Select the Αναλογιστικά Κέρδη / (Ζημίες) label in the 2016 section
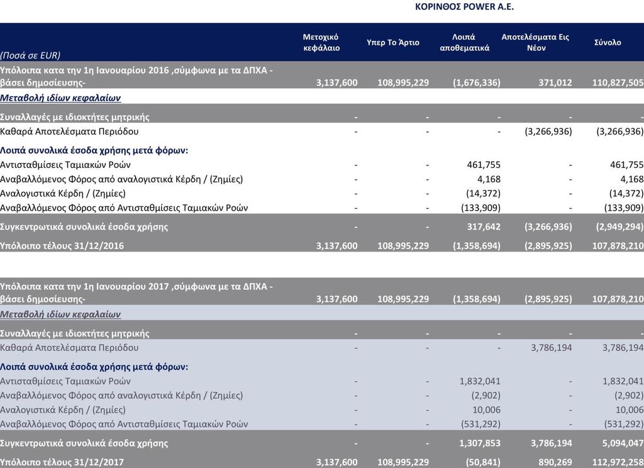 point(63,194)
